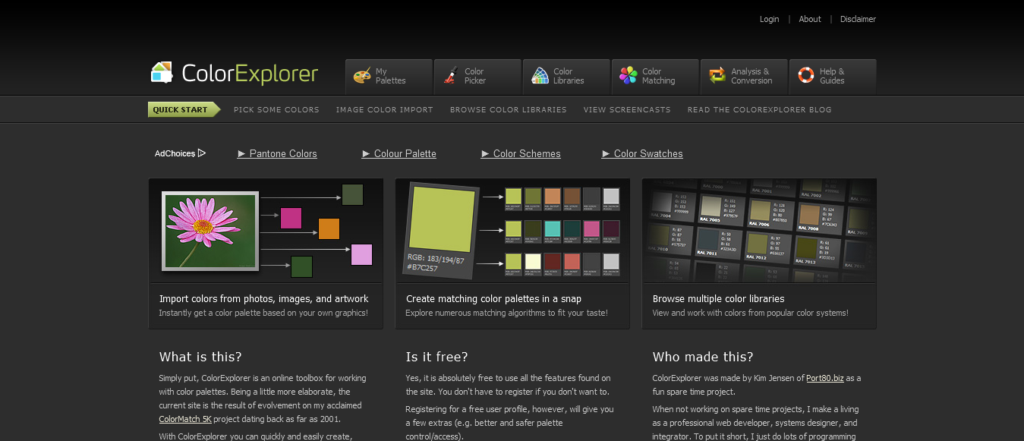This screenshot has height=441, width=1024.
Task: Click the My Palettes painter palette icon
Action: (x=362, y=75)
